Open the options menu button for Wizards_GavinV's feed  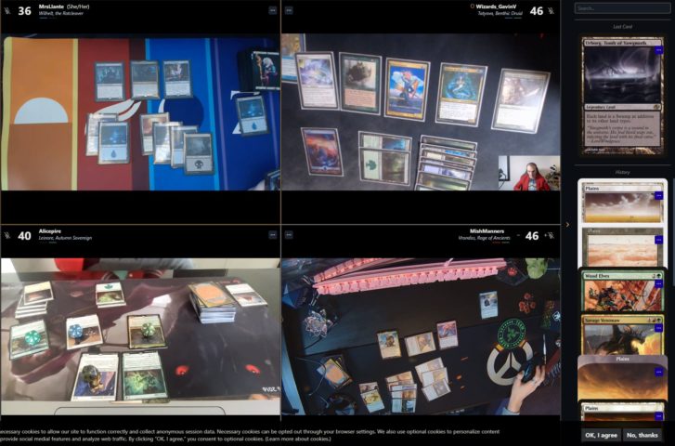[289, 10]
